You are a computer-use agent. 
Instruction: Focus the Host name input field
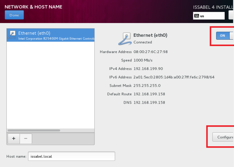pyautogui.click(x=72, y=156)
